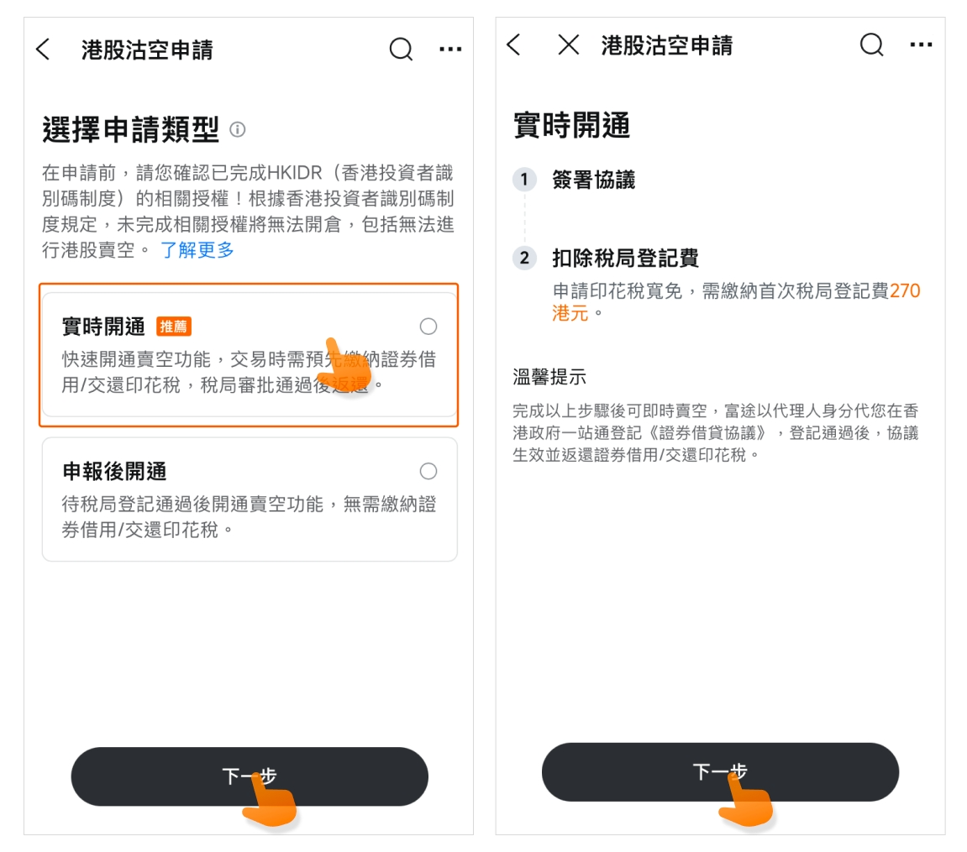Tap the orange 推薦 badge
The height and width of the screenshot is (852, 967).
point(174,327)
